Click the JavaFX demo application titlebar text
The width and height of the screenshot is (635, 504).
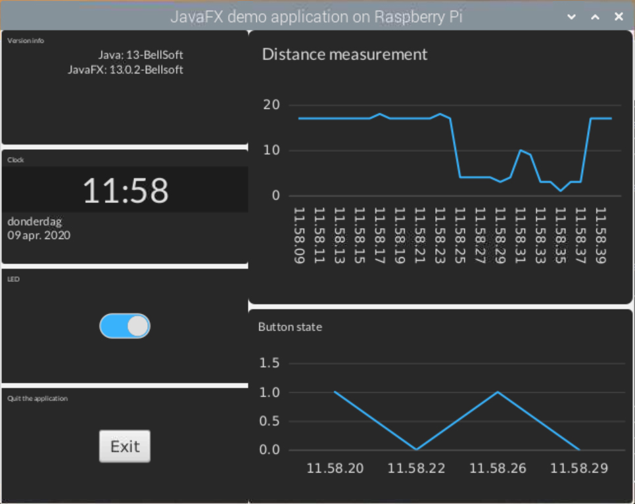click(x=317, y=16)
